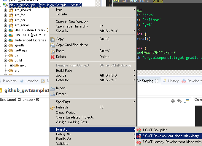This screenshot has width=202, height=146.
Task: Expand the Referenced Libraries node
Action: [5, 40]
